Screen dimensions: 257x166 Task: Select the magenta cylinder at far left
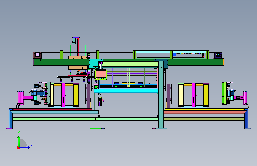[x=21, y=98]
